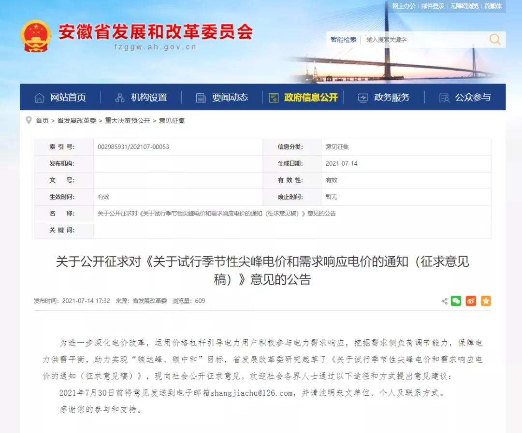Click the news document icon beside 要闻动态
The width and height of the screenshot is (522, 433).
pos(201,98)
